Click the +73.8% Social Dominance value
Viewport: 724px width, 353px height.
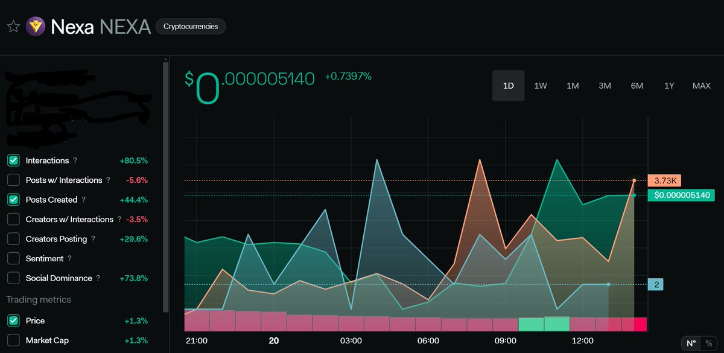click(133, 278)
